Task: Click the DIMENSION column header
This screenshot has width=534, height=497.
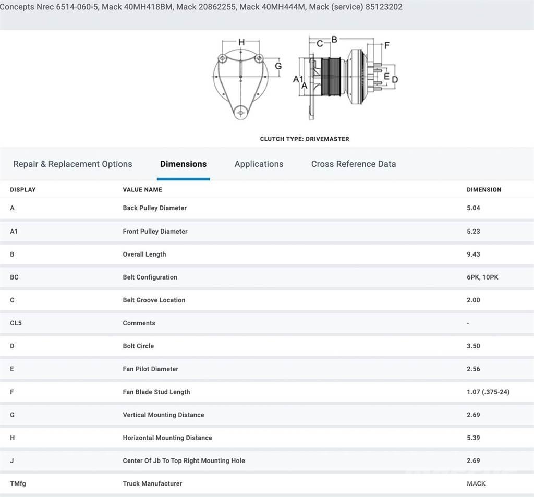Action: tap(483, 190)
